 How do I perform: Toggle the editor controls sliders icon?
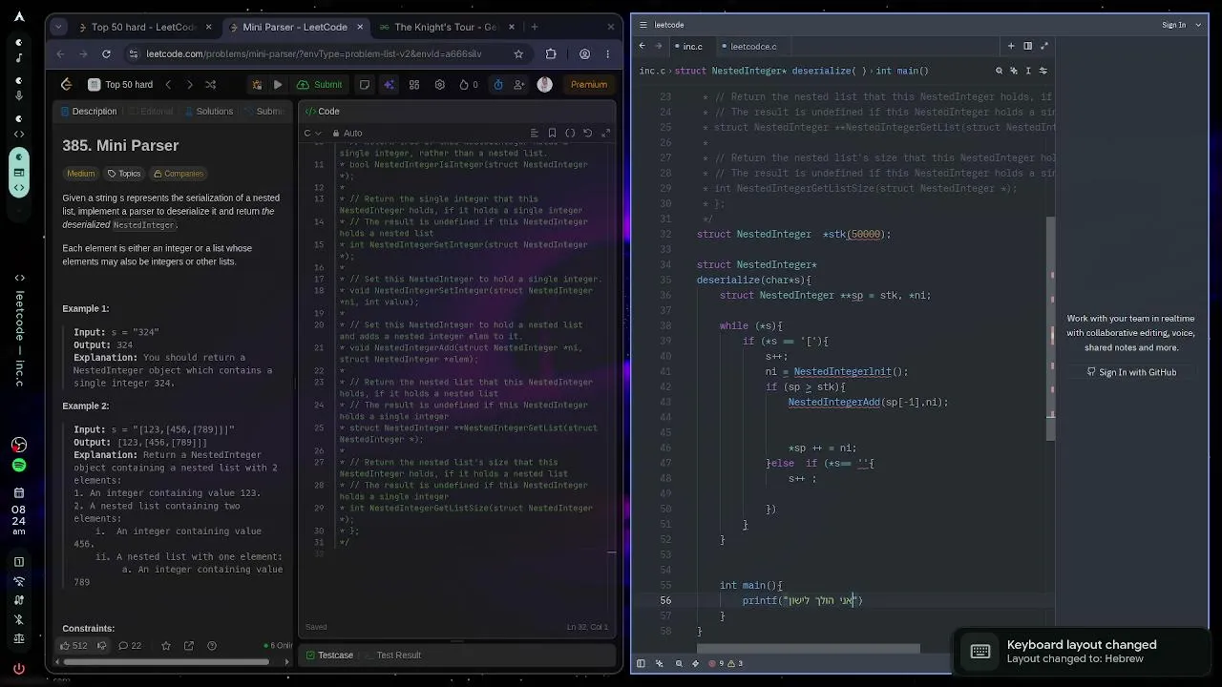1043,71
